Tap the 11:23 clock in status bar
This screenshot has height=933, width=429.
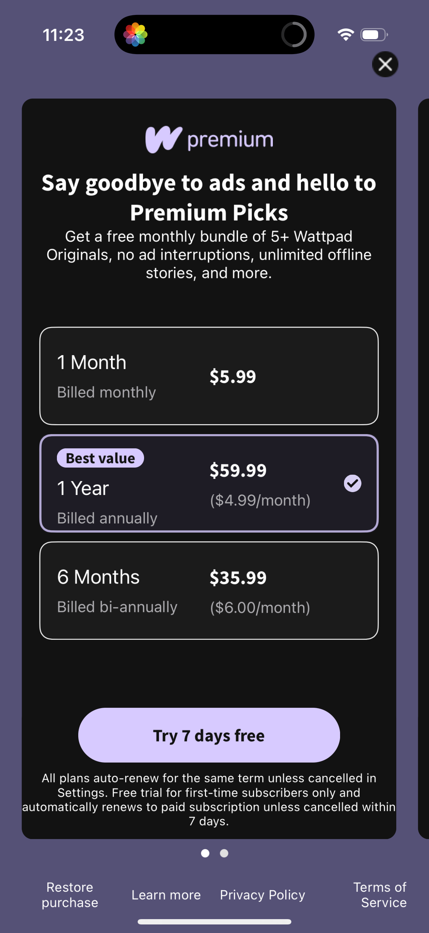pyautogui.click(x=63, y=35)
